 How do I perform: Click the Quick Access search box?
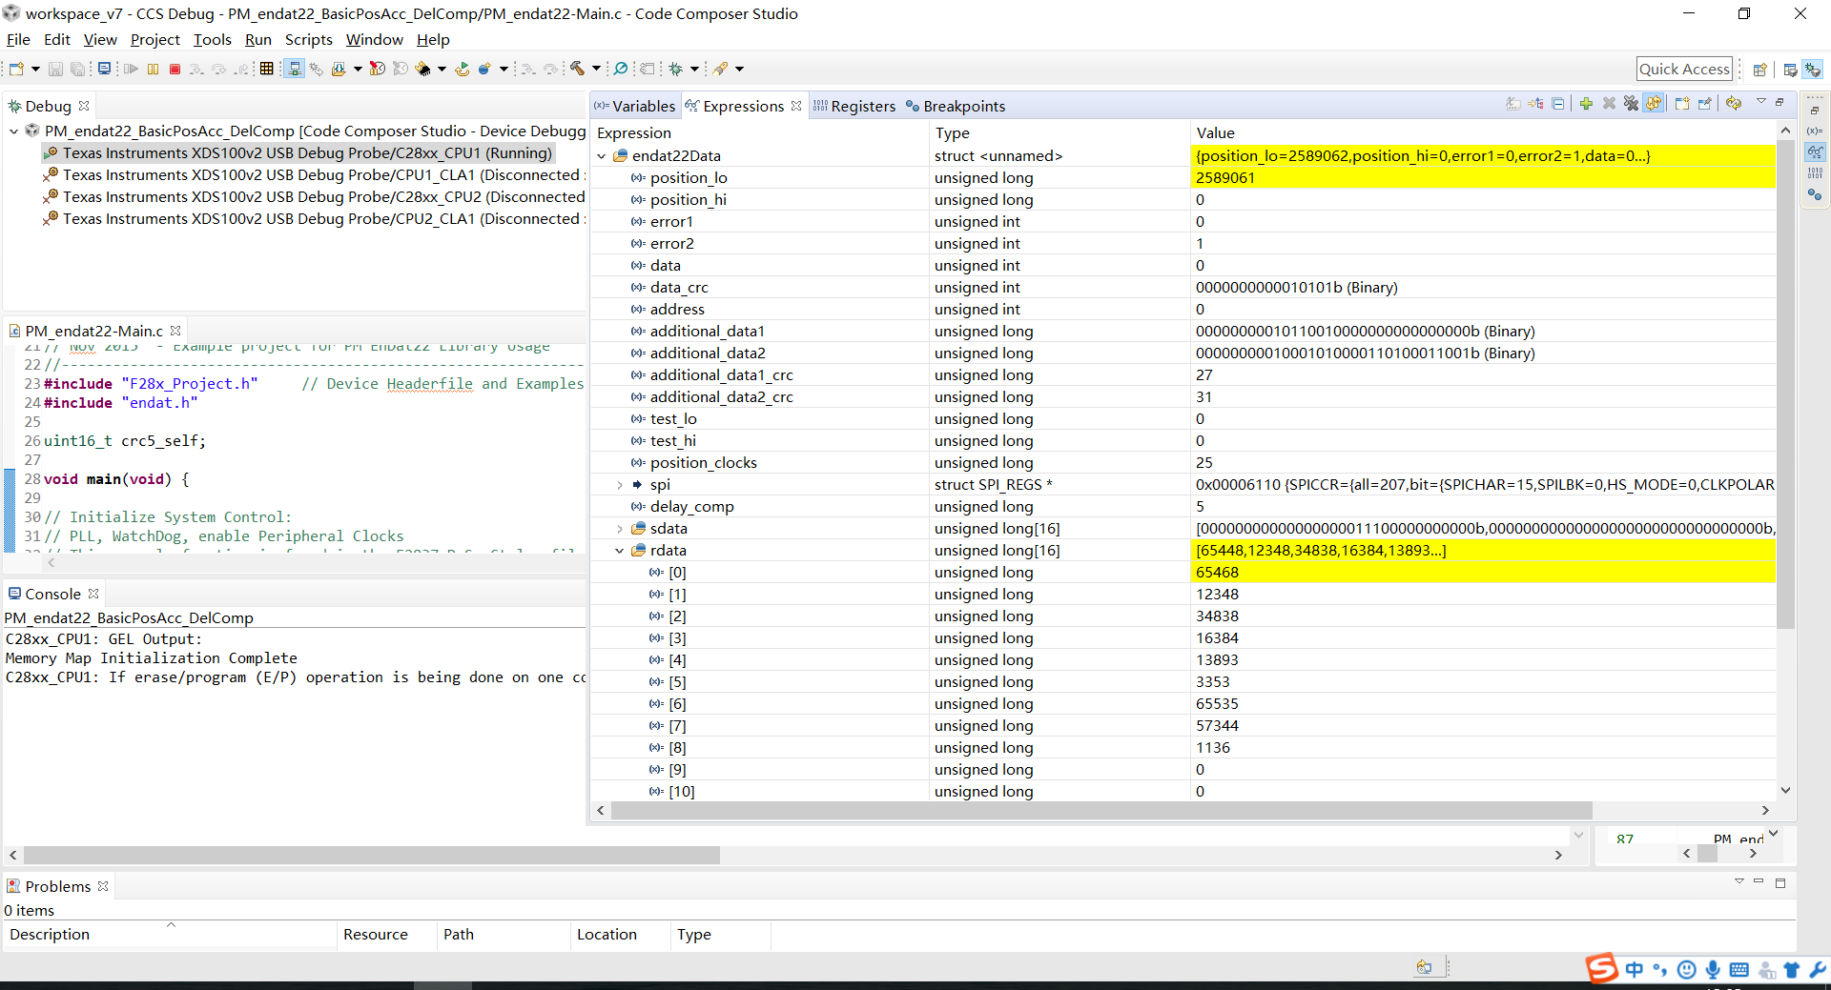point(1683,69)
